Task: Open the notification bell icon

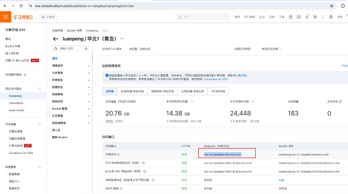Action: (307, 17)
